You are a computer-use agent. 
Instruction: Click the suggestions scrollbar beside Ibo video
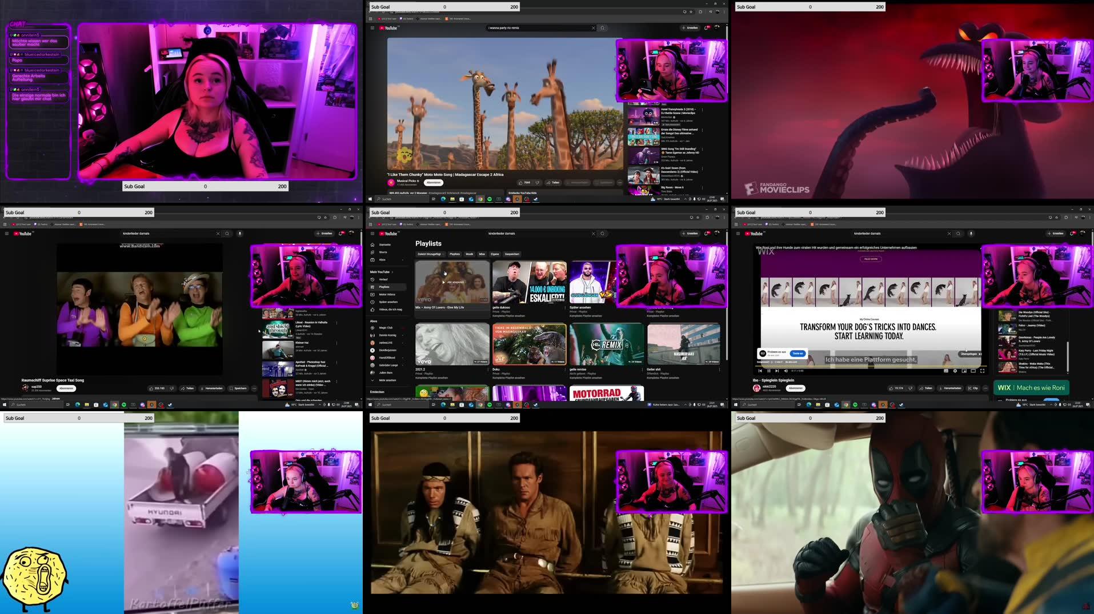point(1067,358)
